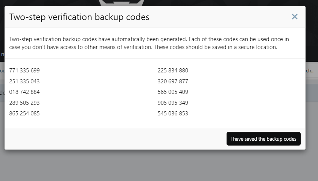Select backup code 018 742 884
Screen dimensions: 318x181
coord(24,92)
